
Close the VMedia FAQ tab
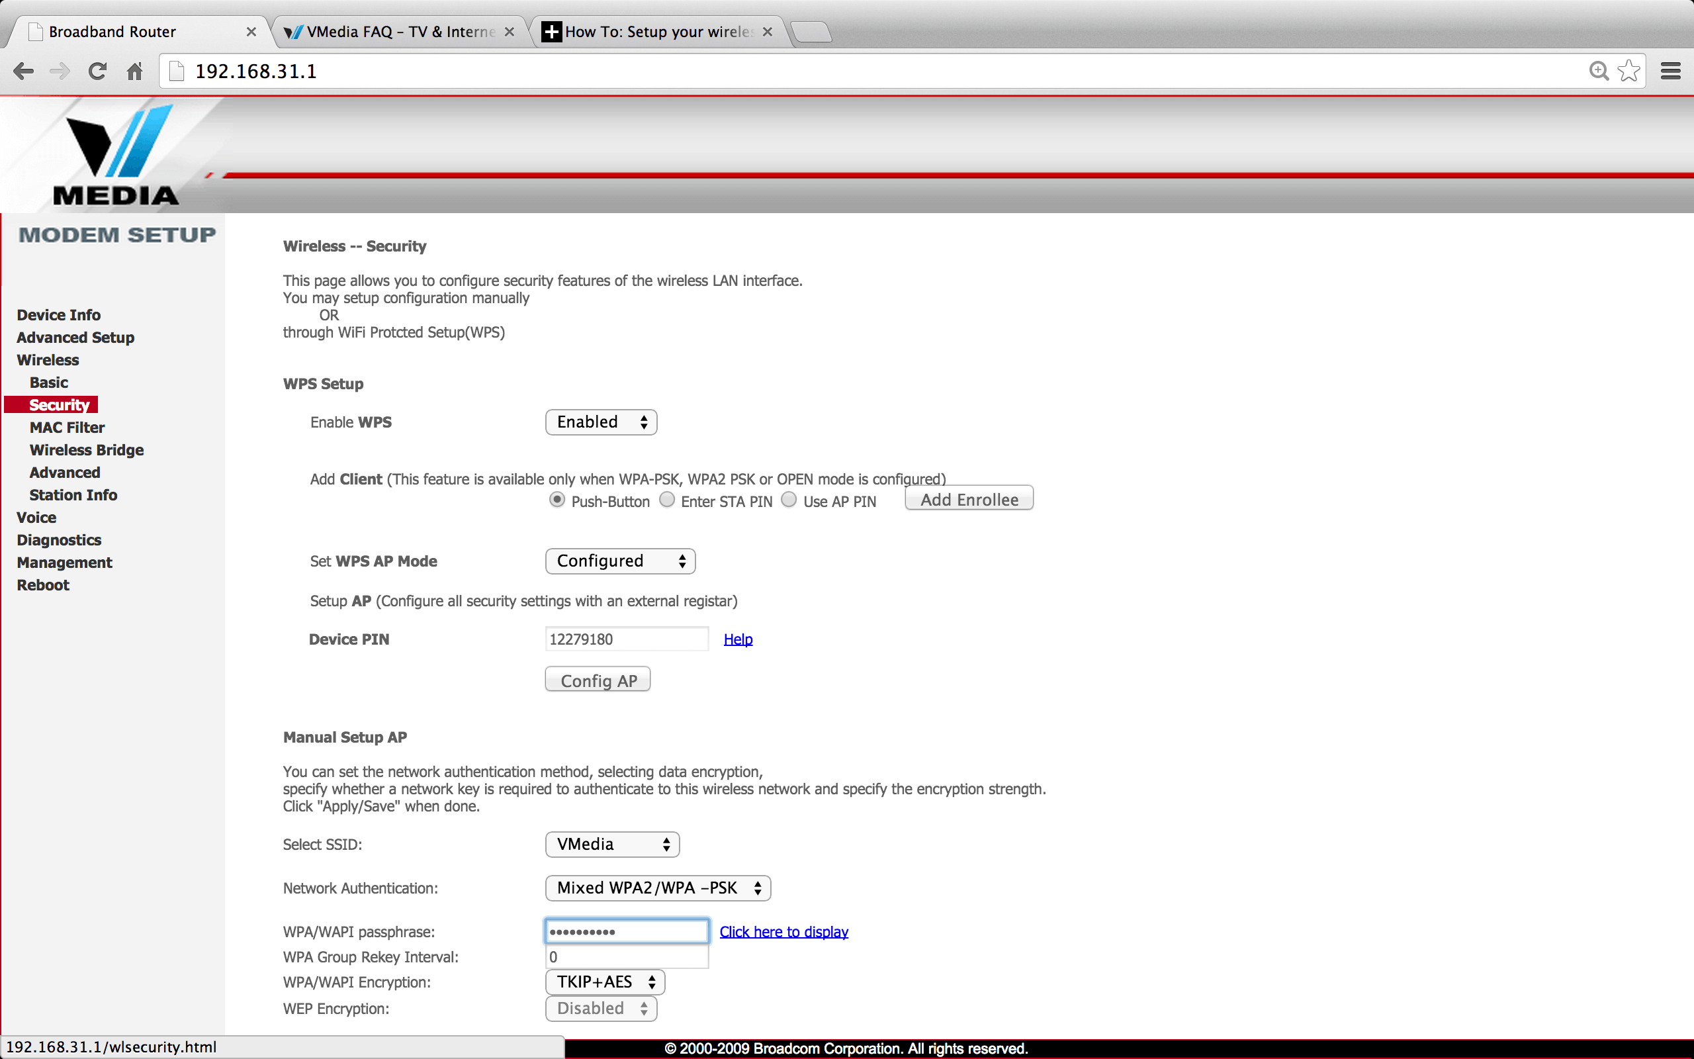(510, 32)
